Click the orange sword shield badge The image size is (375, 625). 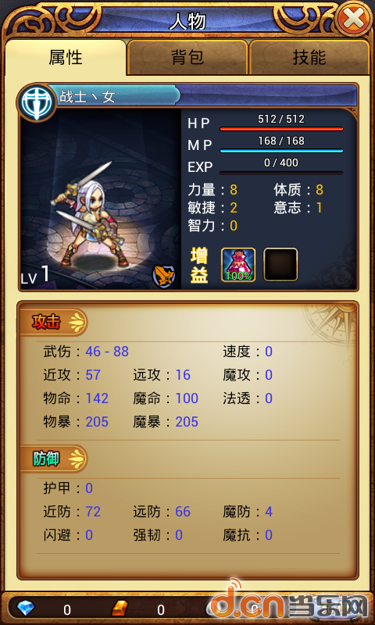tap(164, 276)
